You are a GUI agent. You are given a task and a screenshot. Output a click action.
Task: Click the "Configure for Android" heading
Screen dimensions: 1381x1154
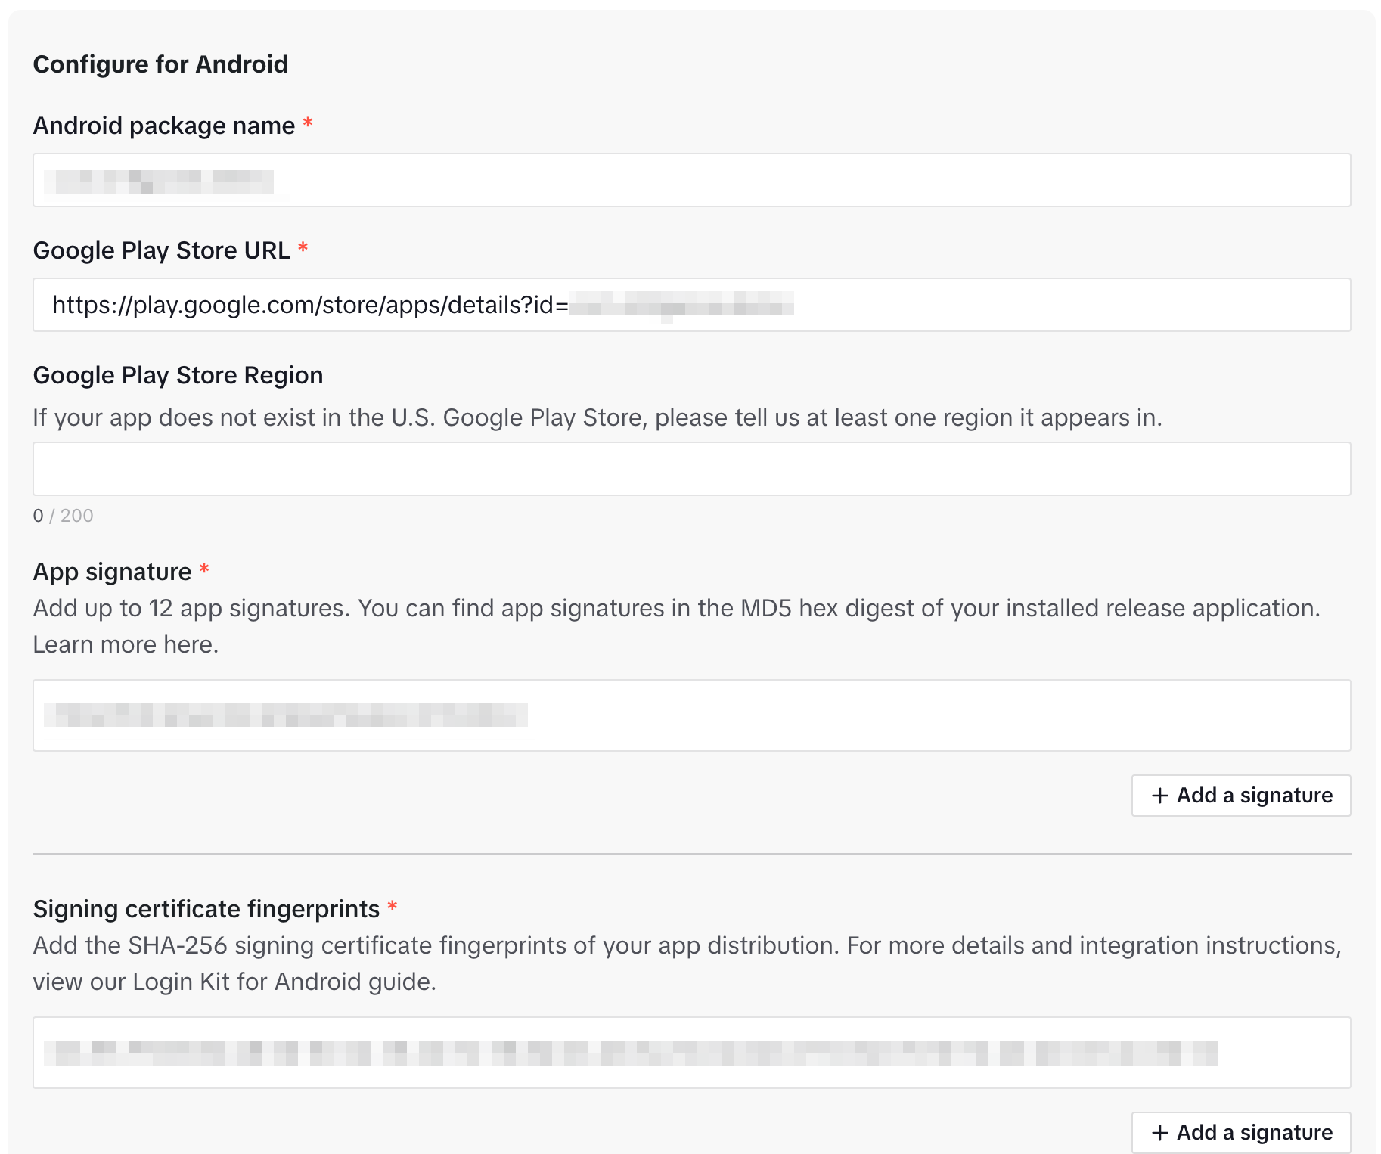pyautogui.click(x=160, y=64)
